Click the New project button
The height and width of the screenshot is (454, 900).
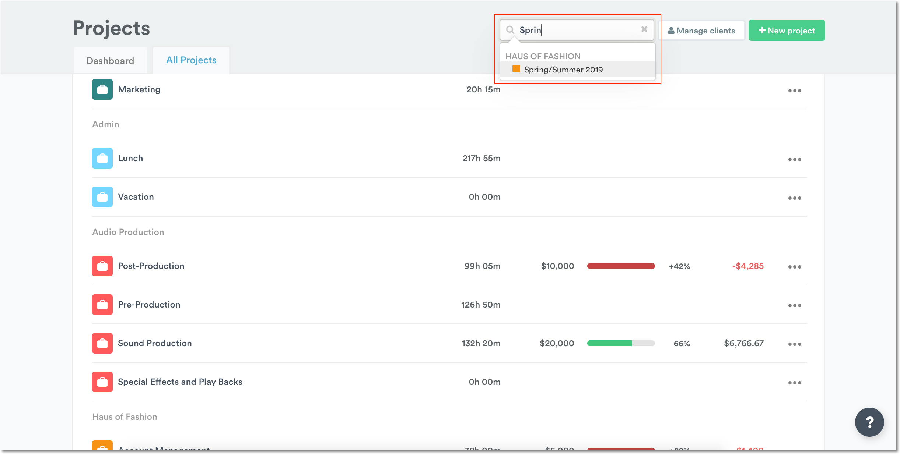click(787, 31)
